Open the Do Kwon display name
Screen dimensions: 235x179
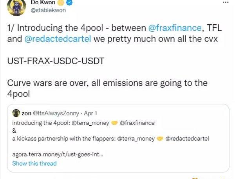tap(43, 3)
